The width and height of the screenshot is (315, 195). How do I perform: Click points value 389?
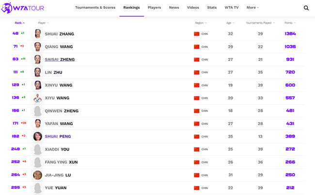tap(290, 136)
